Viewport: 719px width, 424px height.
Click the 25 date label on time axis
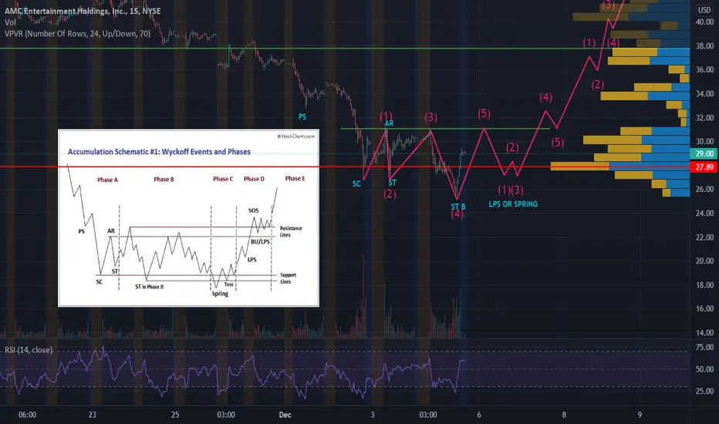[175, 415]
